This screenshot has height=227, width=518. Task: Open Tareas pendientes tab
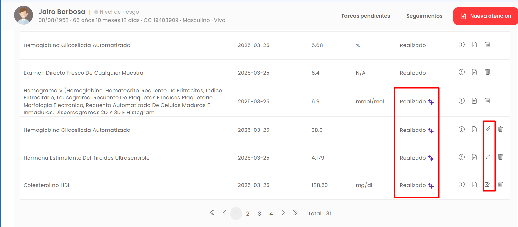(366, 16)
